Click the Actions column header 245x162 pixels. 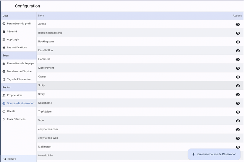(x=237, y=16)
